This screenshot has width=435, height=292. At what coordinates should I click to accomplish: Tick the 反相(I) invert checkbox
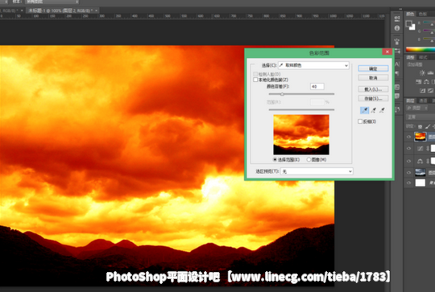[x=360, y=121]
